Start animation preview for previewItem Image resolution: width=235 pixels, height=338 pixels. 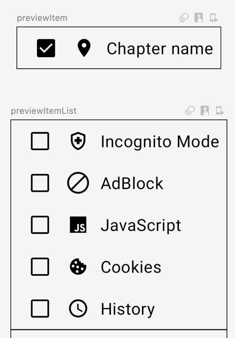(x=184, y=18)
